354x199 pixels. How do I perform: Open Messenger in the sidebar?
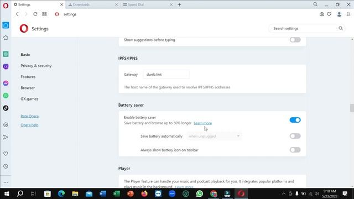click(6, 83)
